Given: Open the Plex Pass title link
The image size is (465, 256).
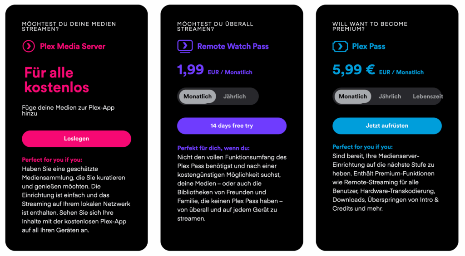Looking at the screenshot, I should point(369,46).
